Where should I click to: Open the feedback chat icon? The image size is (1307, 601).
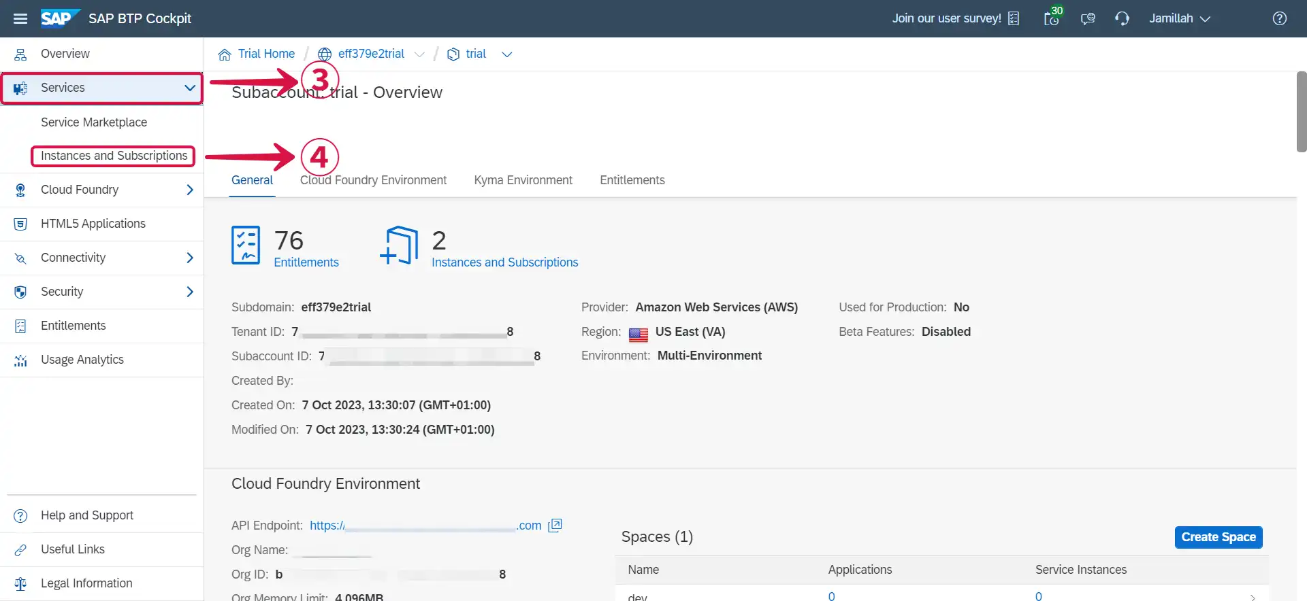[1088, 18]
